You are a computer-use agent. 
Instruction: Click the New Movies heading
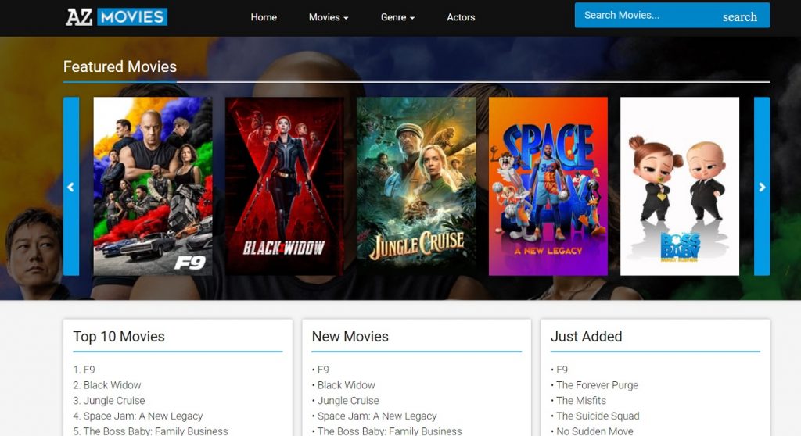pos(350,337)
